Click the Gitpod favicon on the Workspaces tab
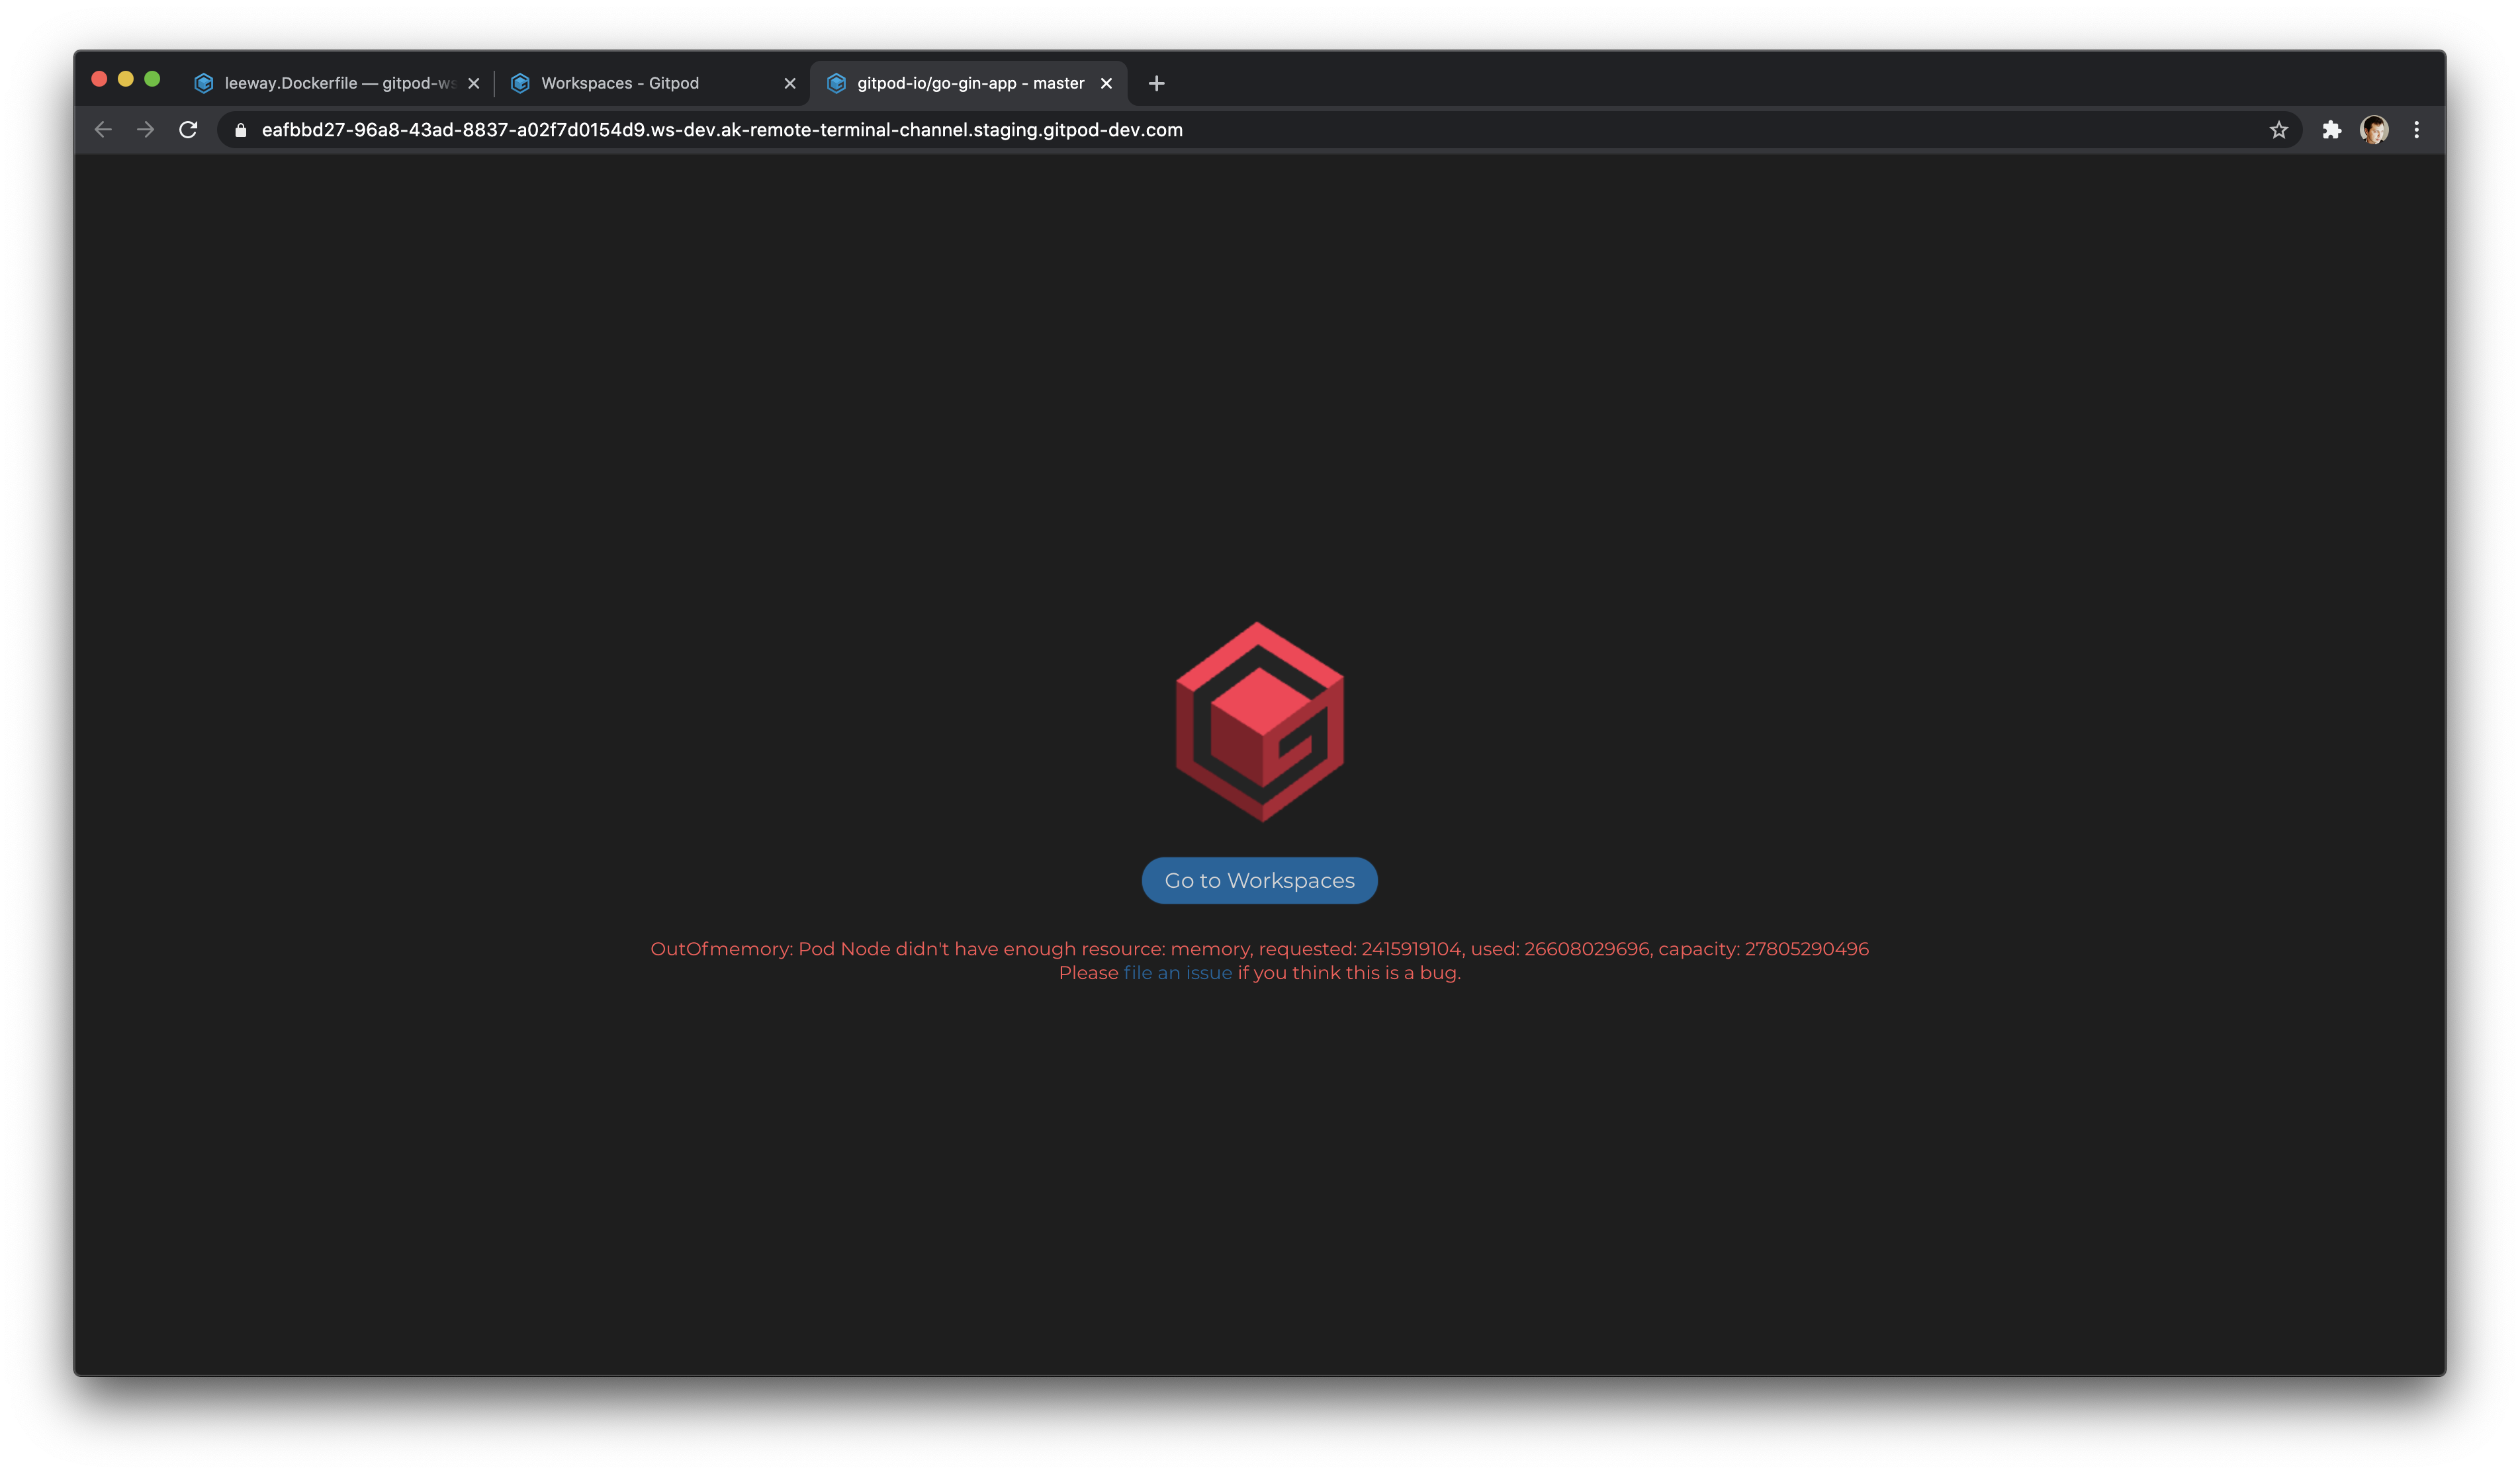2520x1474 pixels. 521,83
